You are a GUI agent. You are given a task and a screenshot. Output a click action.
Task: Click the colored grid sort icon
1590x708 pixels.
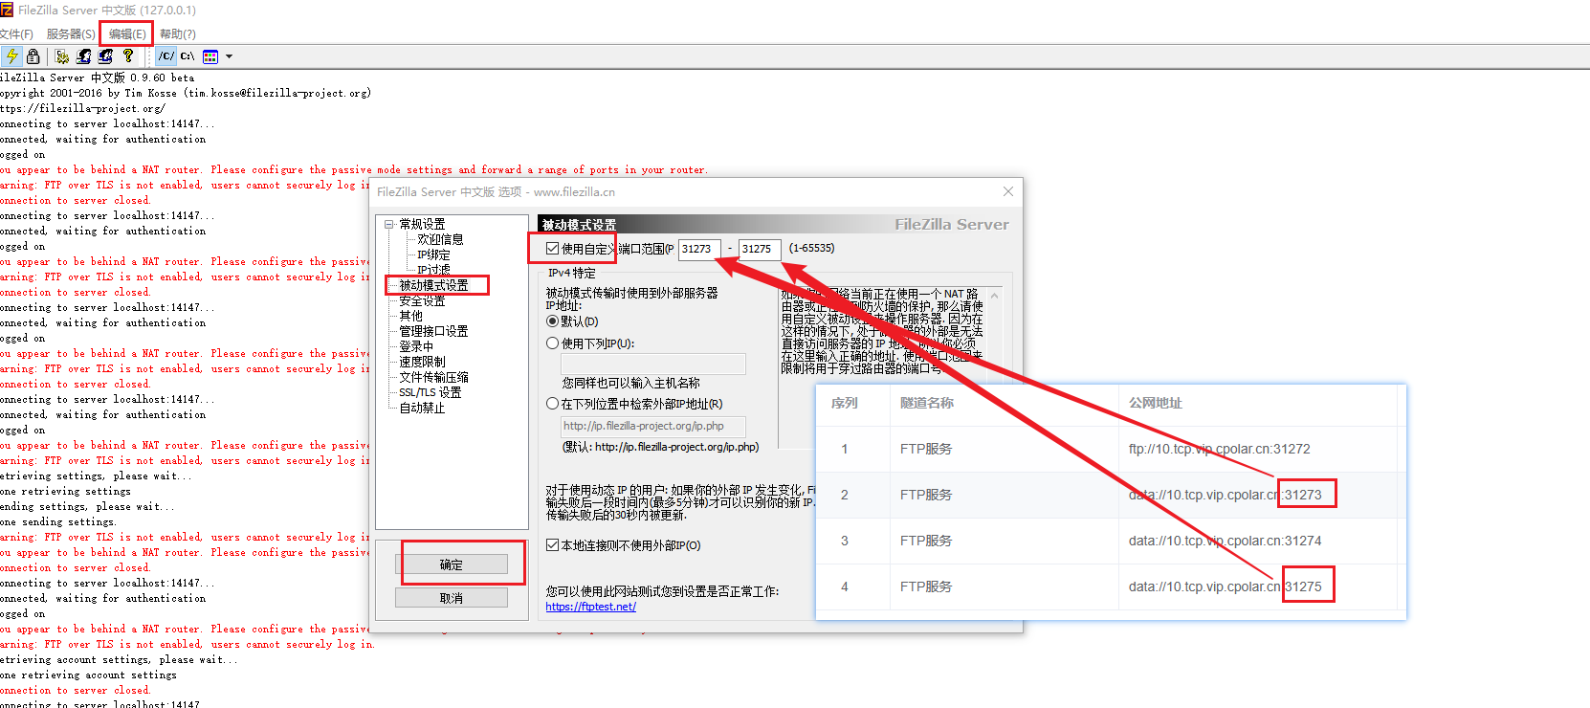pos(210,56)
